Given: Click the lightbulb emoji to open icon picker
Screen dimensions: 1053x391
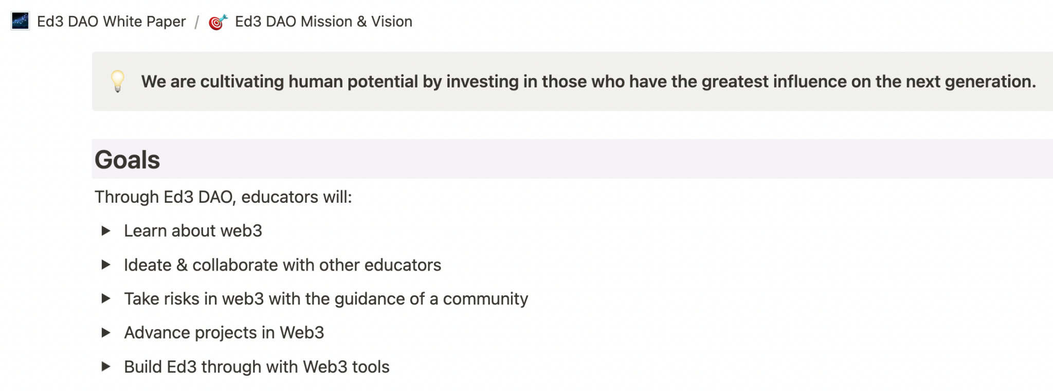Looking at the screenshot, I should (x=119, y=81).
